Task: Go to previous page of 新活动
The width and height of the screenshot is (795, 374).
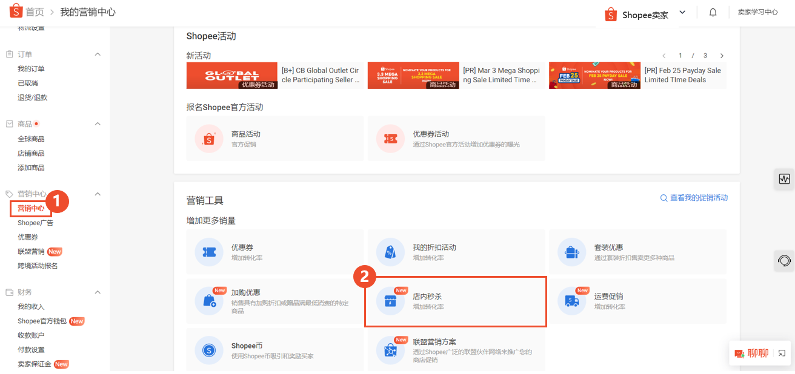Action: pos(664,56)
